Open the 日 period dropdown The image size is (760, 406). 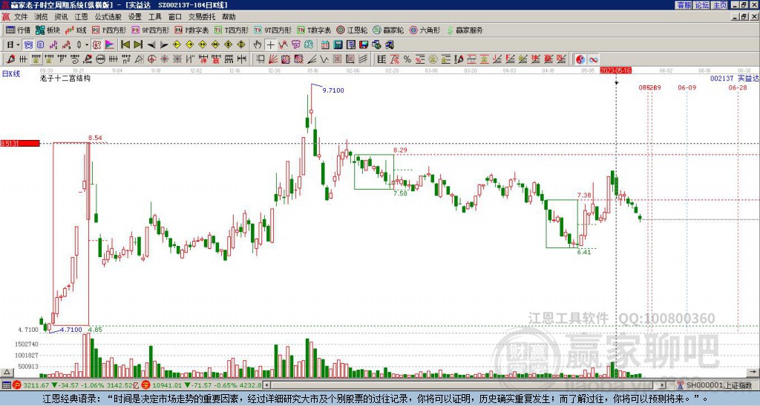13,45
